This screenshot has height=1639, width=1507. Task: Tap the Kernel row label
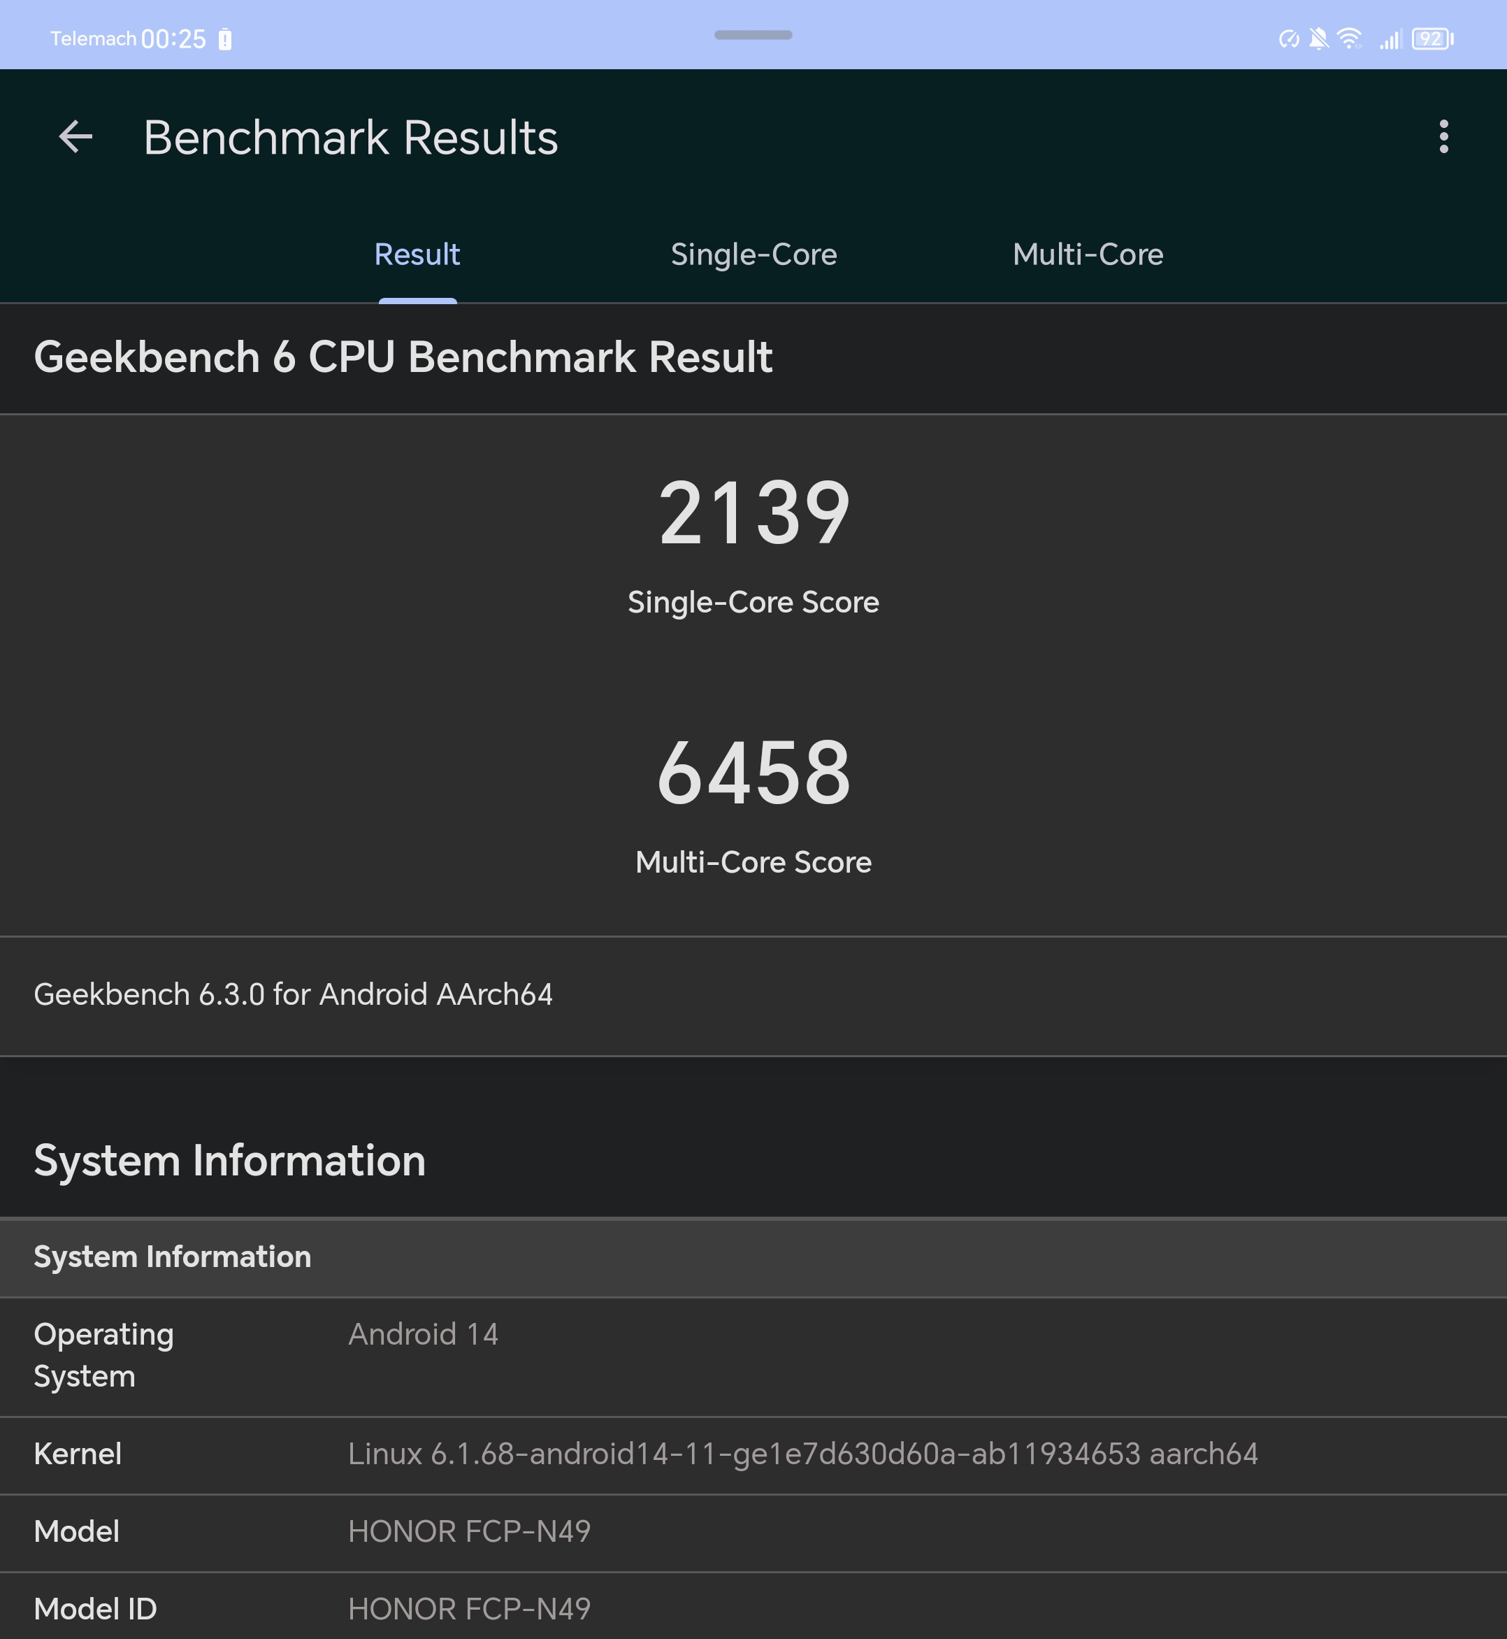point(78,1454)
